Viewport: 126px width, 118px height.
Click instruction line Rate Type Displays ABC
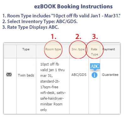coord(31,27)
